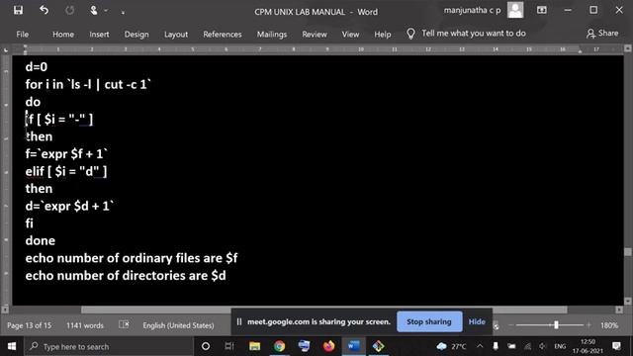Undo the last action
Viewport: 633px width, 356px height.
click(x=44, y=11)
